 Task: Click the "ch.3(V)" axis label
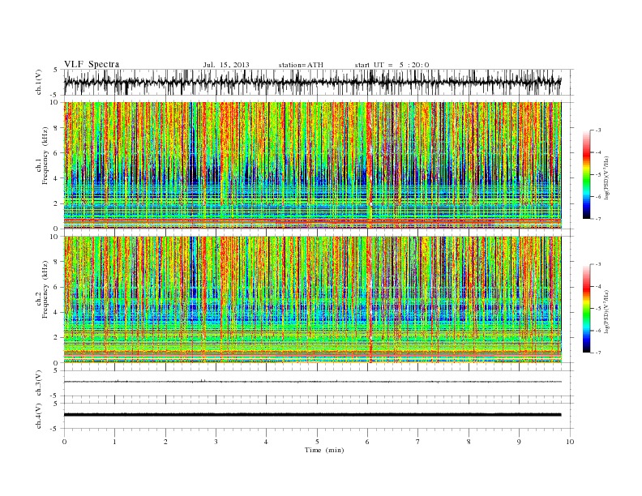pos(39,383)
